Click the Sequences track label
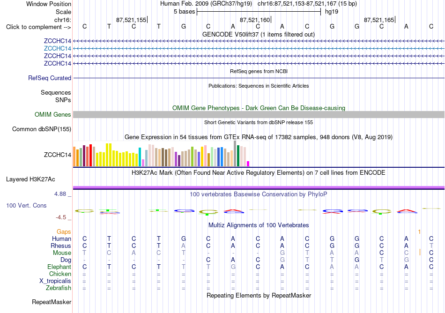The image size is (445, 313). pos(56,92)
